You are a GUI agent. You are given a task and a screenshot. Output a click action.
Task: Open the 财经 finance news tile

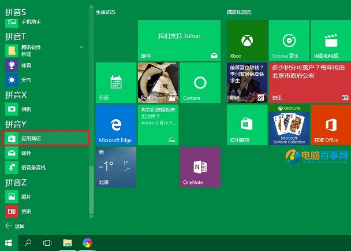click(x=247, y=83)
